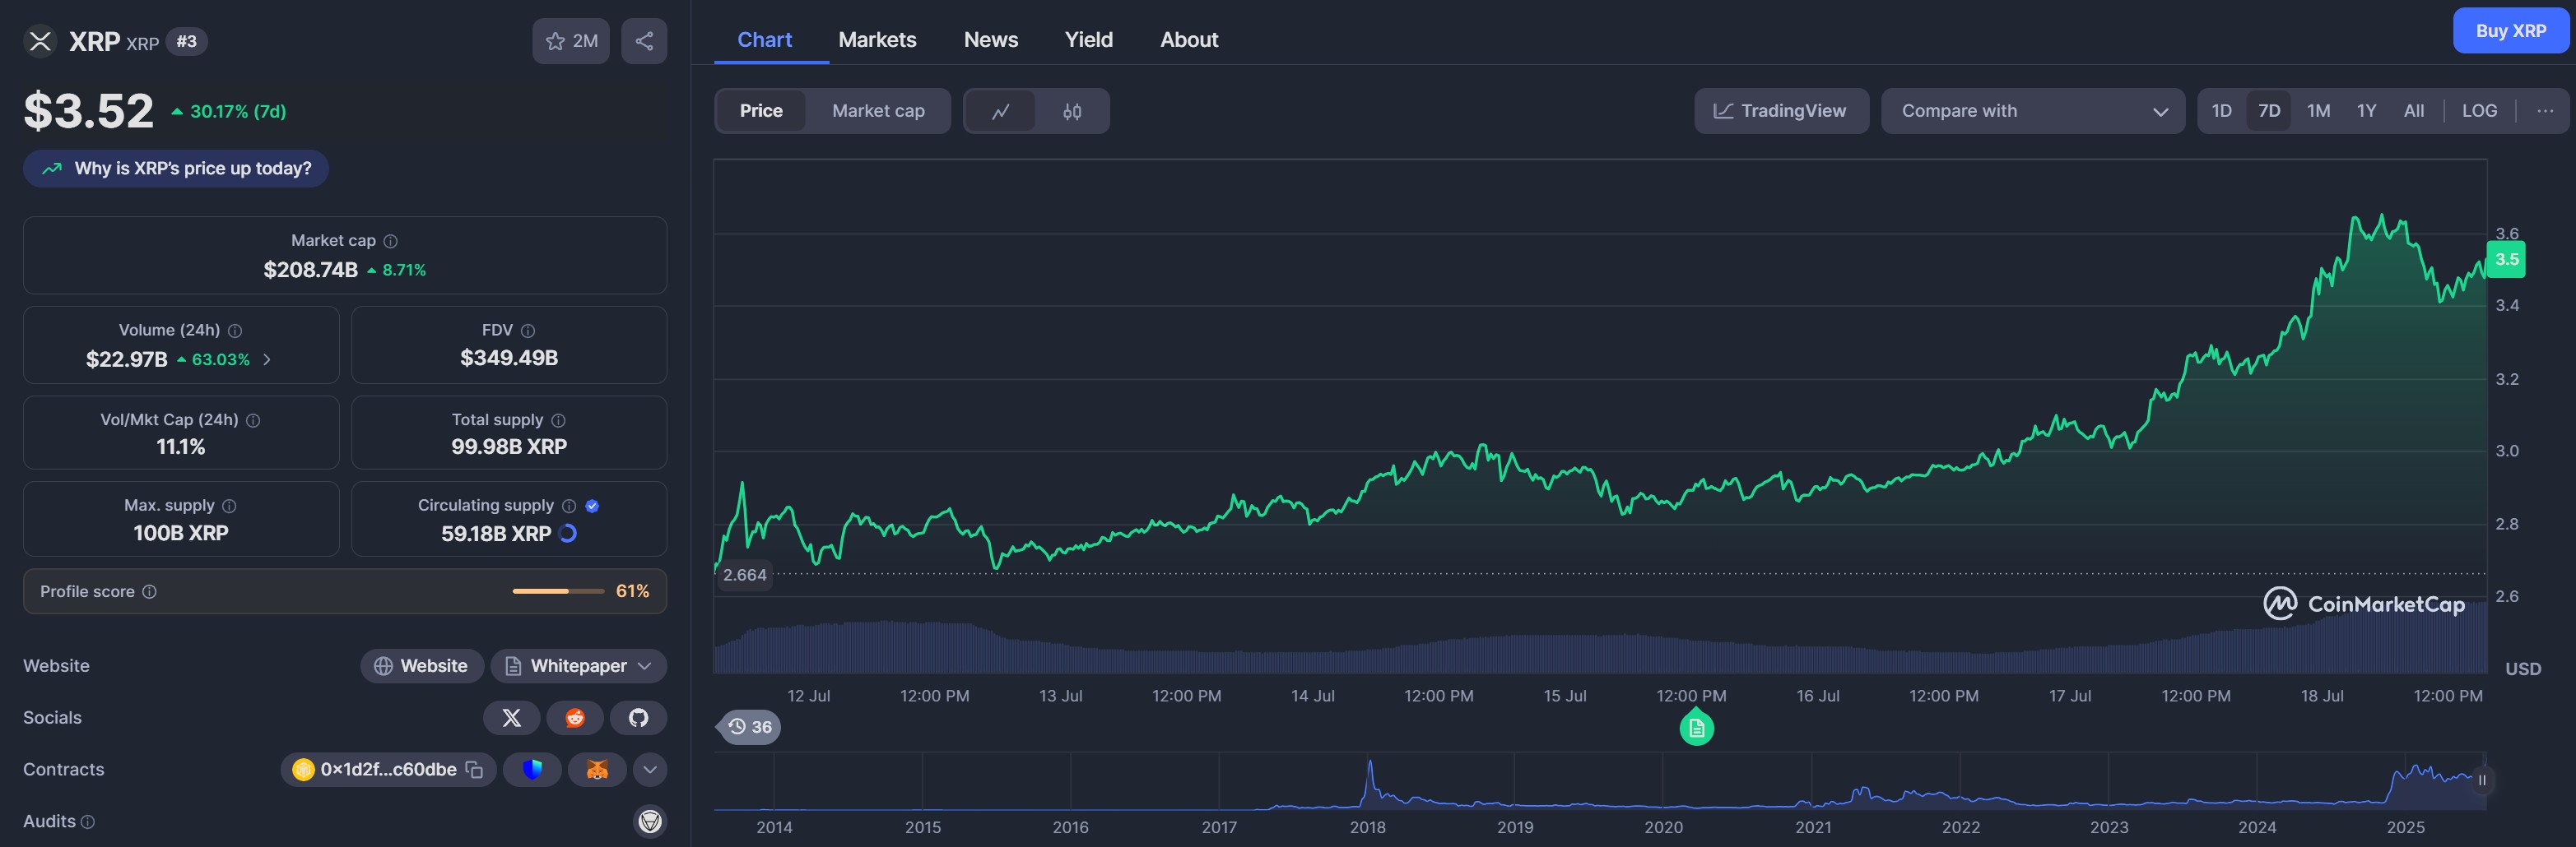2576x847 pixels.
Task: Switch to candlestick chart view icon
Action: click(1072, 111)
